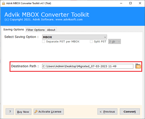Minimize the Advik converter window

(121, 3)
